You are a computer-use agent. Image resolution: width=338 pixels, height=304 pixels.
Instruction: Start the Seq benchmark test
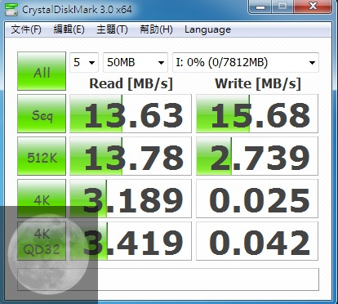pyautogui.click(x=42, y=114)
